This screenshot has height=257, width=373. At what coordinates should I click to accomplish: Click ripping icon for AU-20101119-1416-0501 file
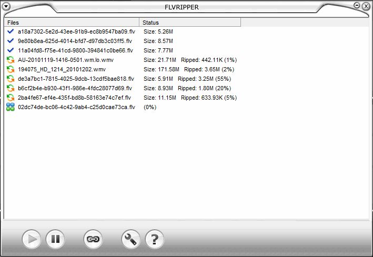point(11,60)
